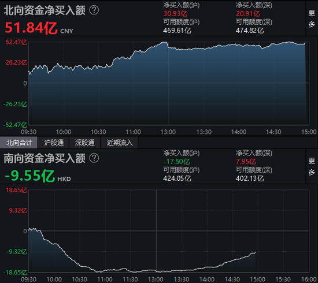318x283 pixels.
Task: Click northbound 净买入额(沪) value 30.93亿
Action: 175,14
